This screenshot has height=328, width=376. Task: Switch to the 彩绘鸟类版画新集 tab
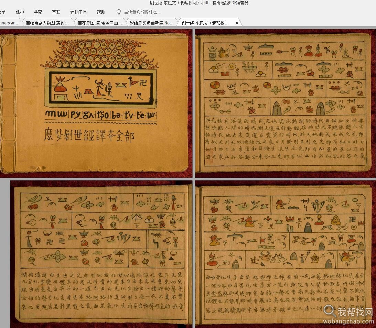152,23
